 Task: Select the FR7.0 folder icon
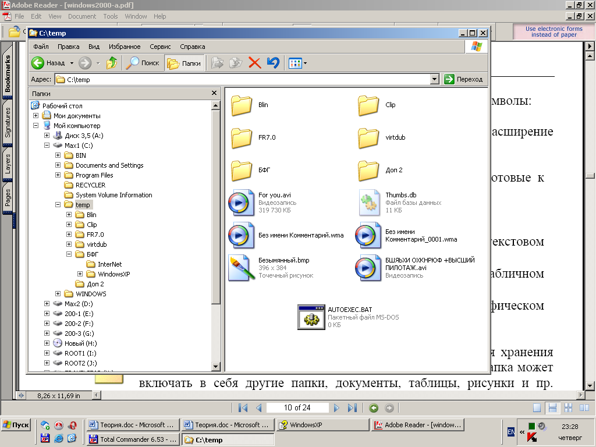(x=242, y=137)
